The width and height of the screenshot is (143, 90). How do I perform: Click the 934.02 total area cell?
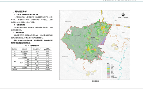coord(37,70)
